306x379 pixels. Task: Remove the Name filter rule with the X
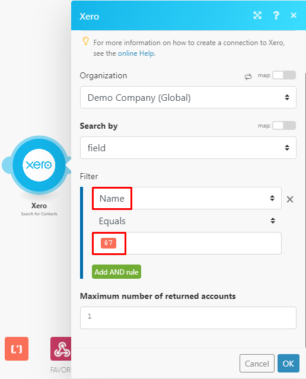290,199
